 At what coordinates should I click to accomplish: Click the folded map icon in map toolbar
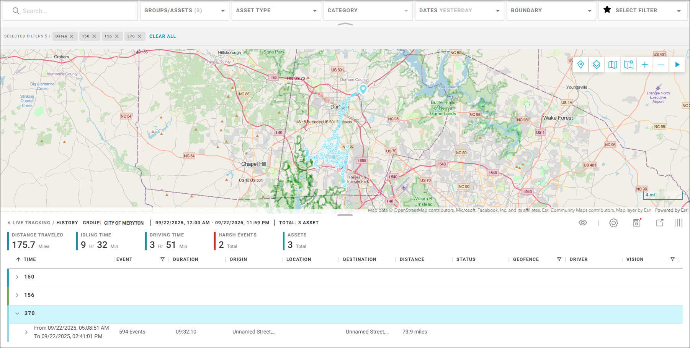pos(613,65)
